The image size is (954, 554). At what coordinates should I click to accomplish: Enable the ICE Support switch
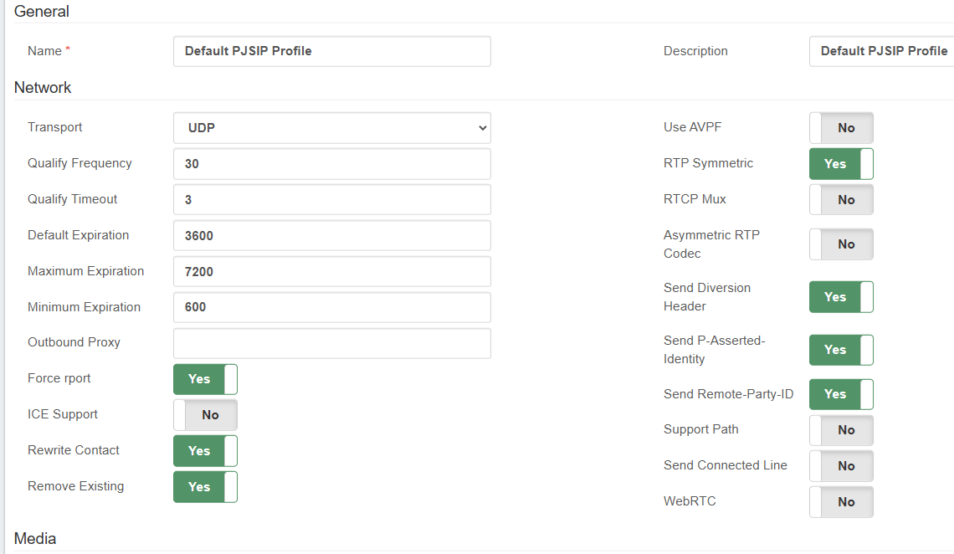205,415
